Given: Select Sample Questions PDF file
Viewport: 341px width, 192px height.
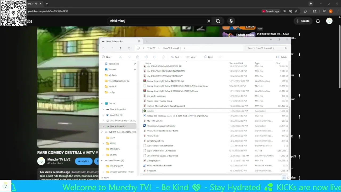Looking at the screenshot, I should point(215,141).
